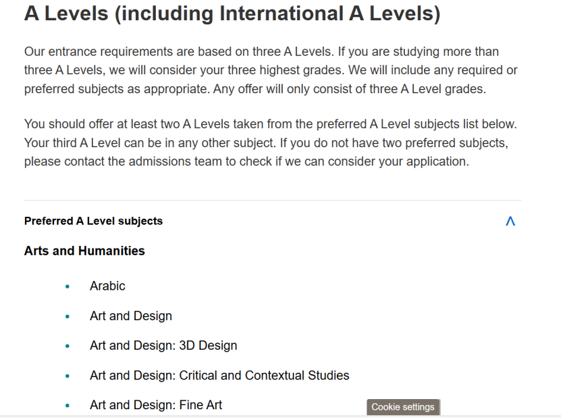561x418 pixels.
Task: Select Art and Design: Critical and Contextual Studies
Action: point(219,375)
